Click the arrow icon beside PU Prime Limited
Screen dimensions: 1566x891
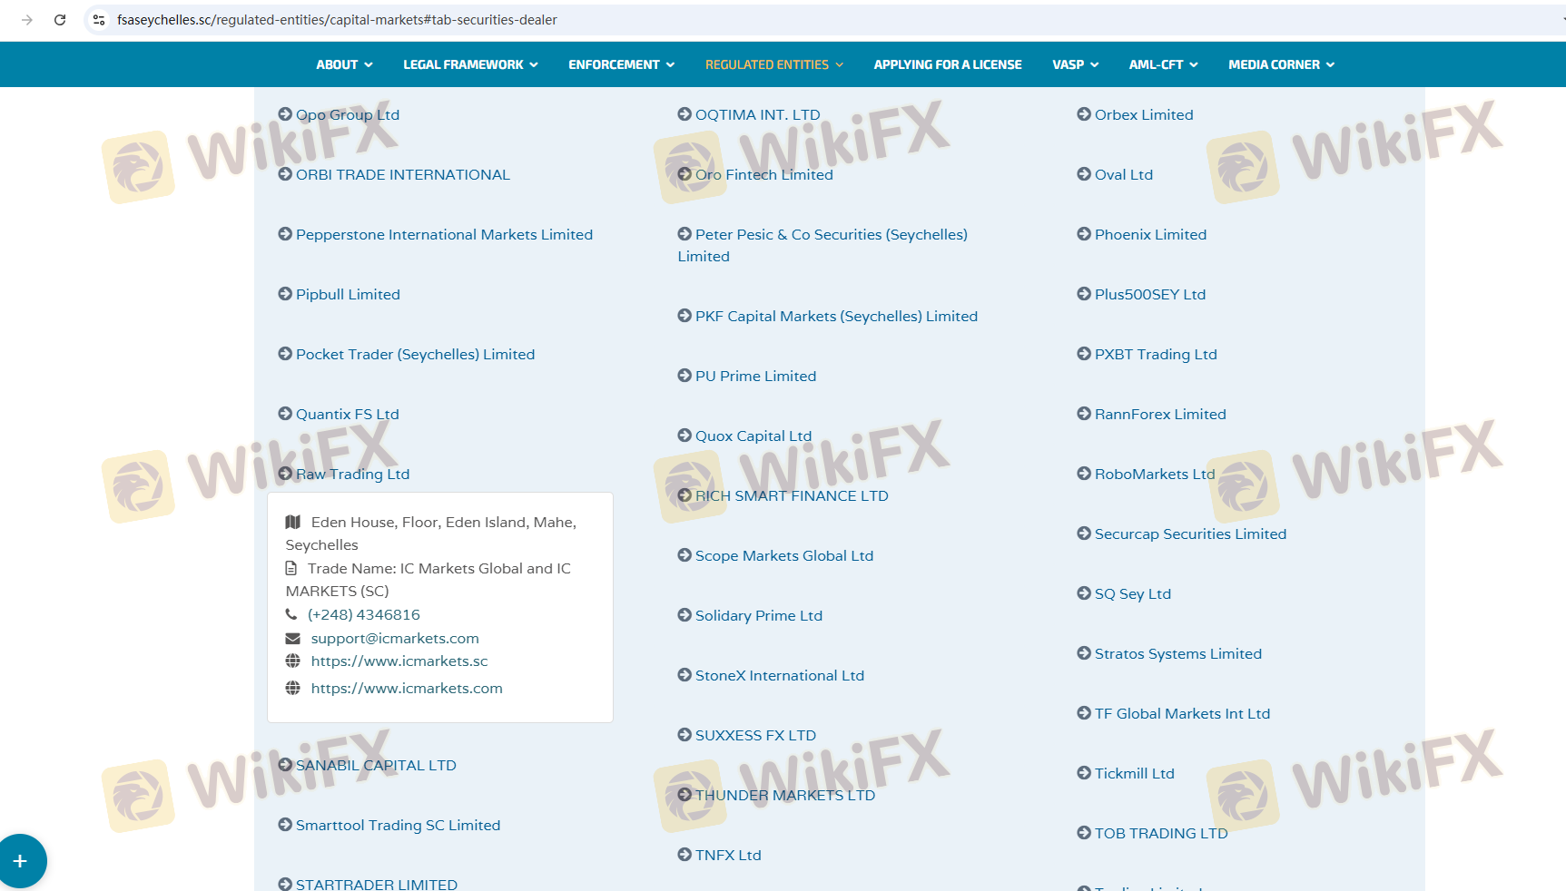685,376
